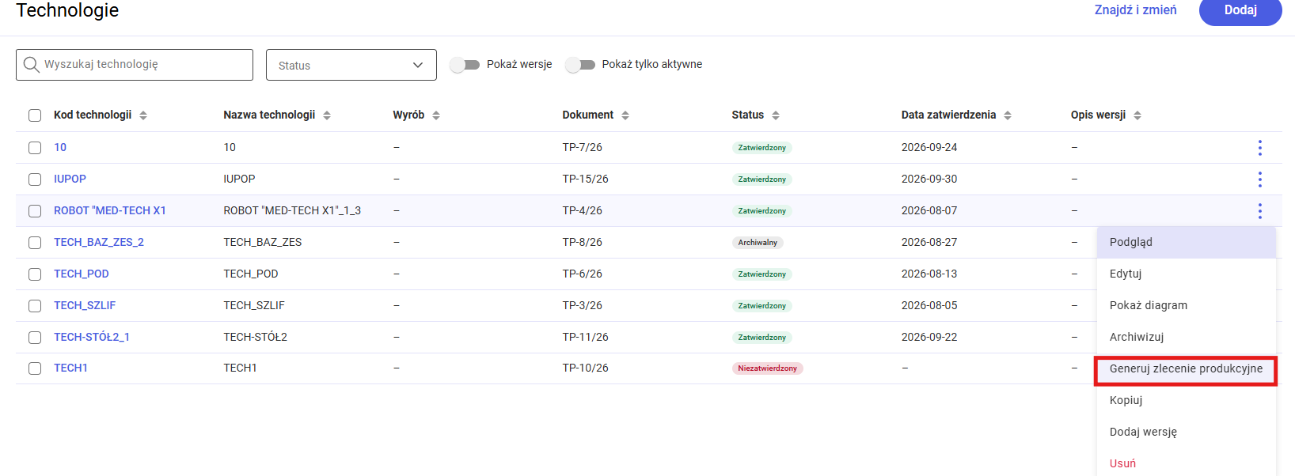1295x476 pixels.
Task: Toggle the Pokaż wersje switch
Action: (x=465, y=65)
